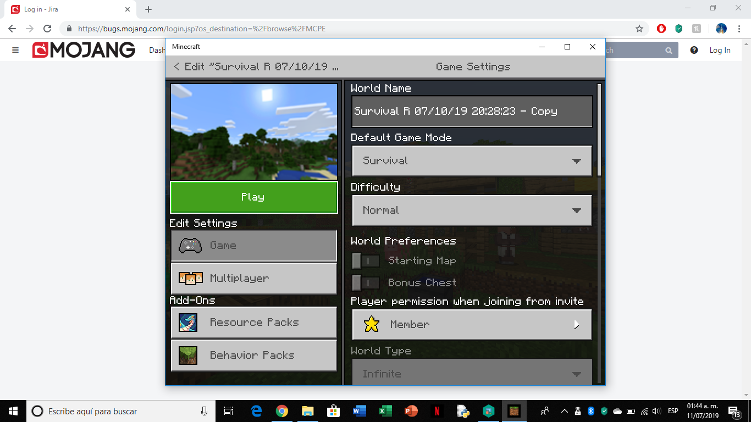Open the green shield browser extension
This screenshot has height=422, width=751.
[678, 29]
